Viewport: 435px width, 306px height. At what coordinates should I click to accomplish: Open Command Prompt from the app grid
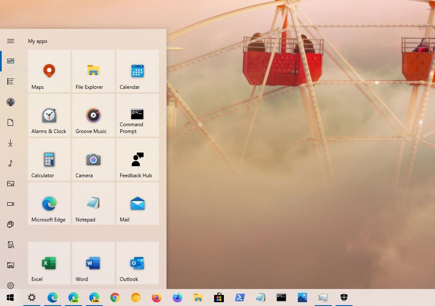pyautogui.click(x=137, y=115)
